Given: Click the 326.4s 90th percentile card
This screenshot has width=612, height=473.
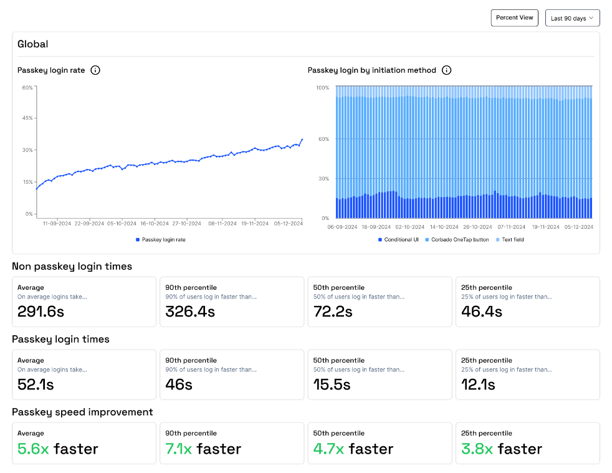Looking at the screenshot, I should [232, 302].
